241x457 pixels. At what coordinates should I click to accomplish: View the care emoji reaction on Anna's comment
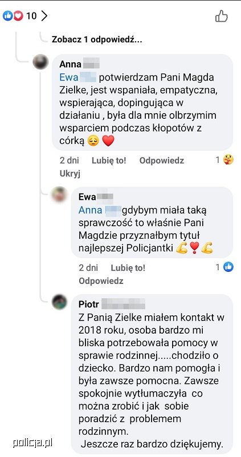click(x=228, y=160)
